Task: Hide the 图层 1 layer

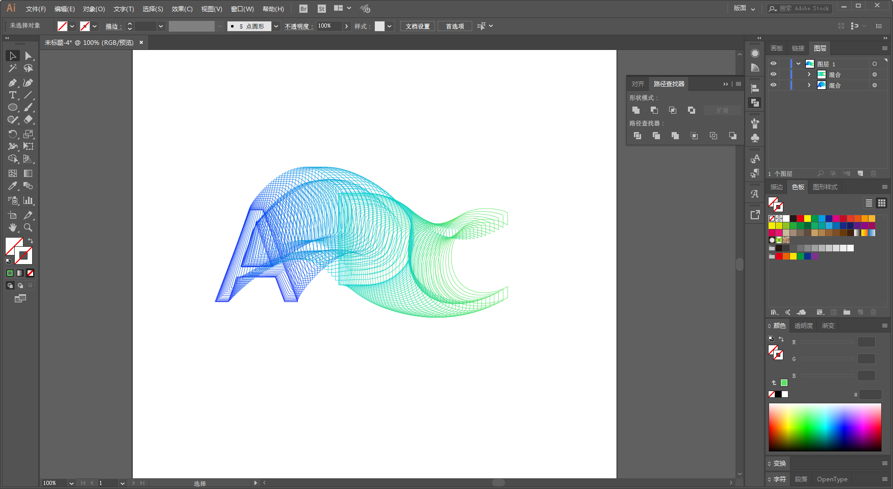Action: click(x=773, y=64)
